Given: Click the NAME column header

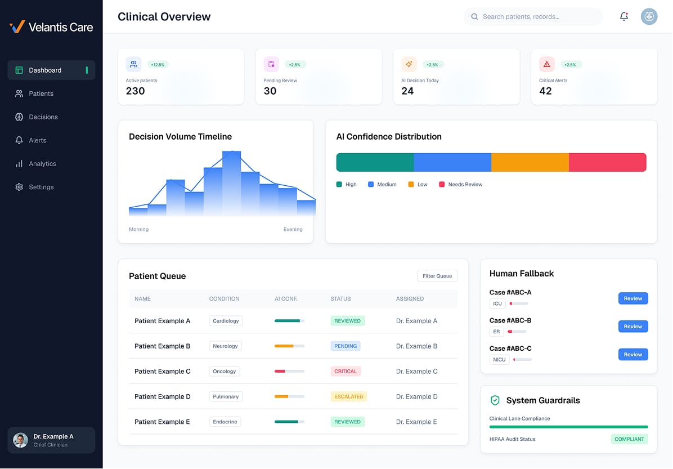Looking at the screenshot, I should [142, 298].
